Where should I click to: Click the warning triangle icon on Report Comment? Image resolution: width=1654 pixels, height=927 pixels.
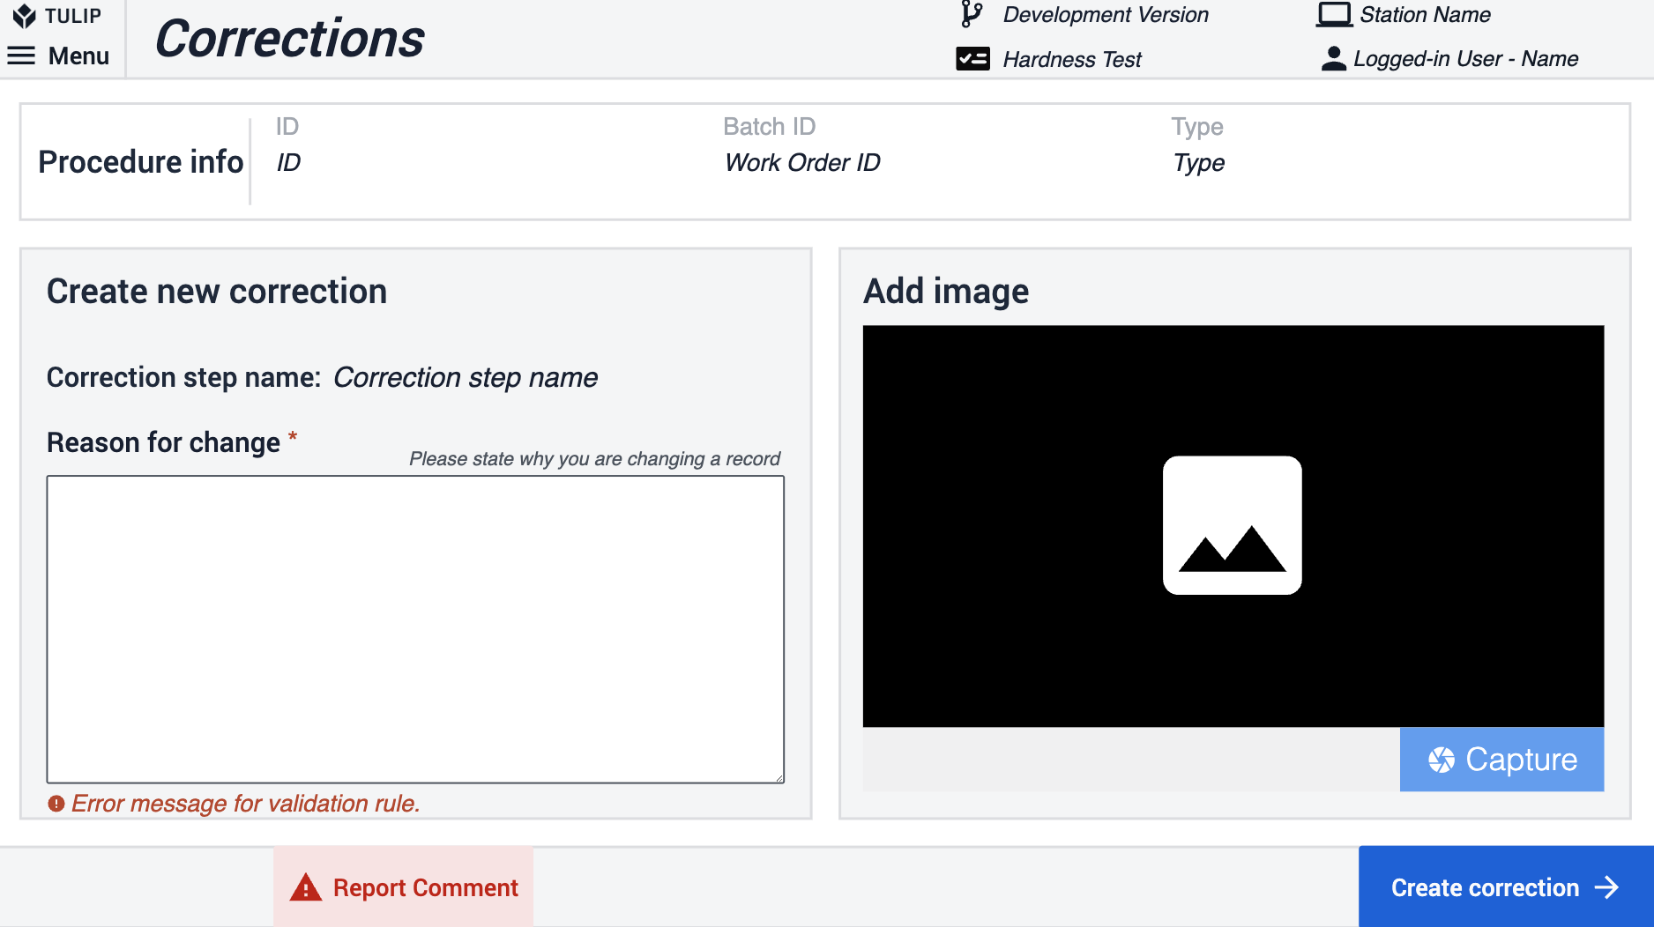coord(306,887)
